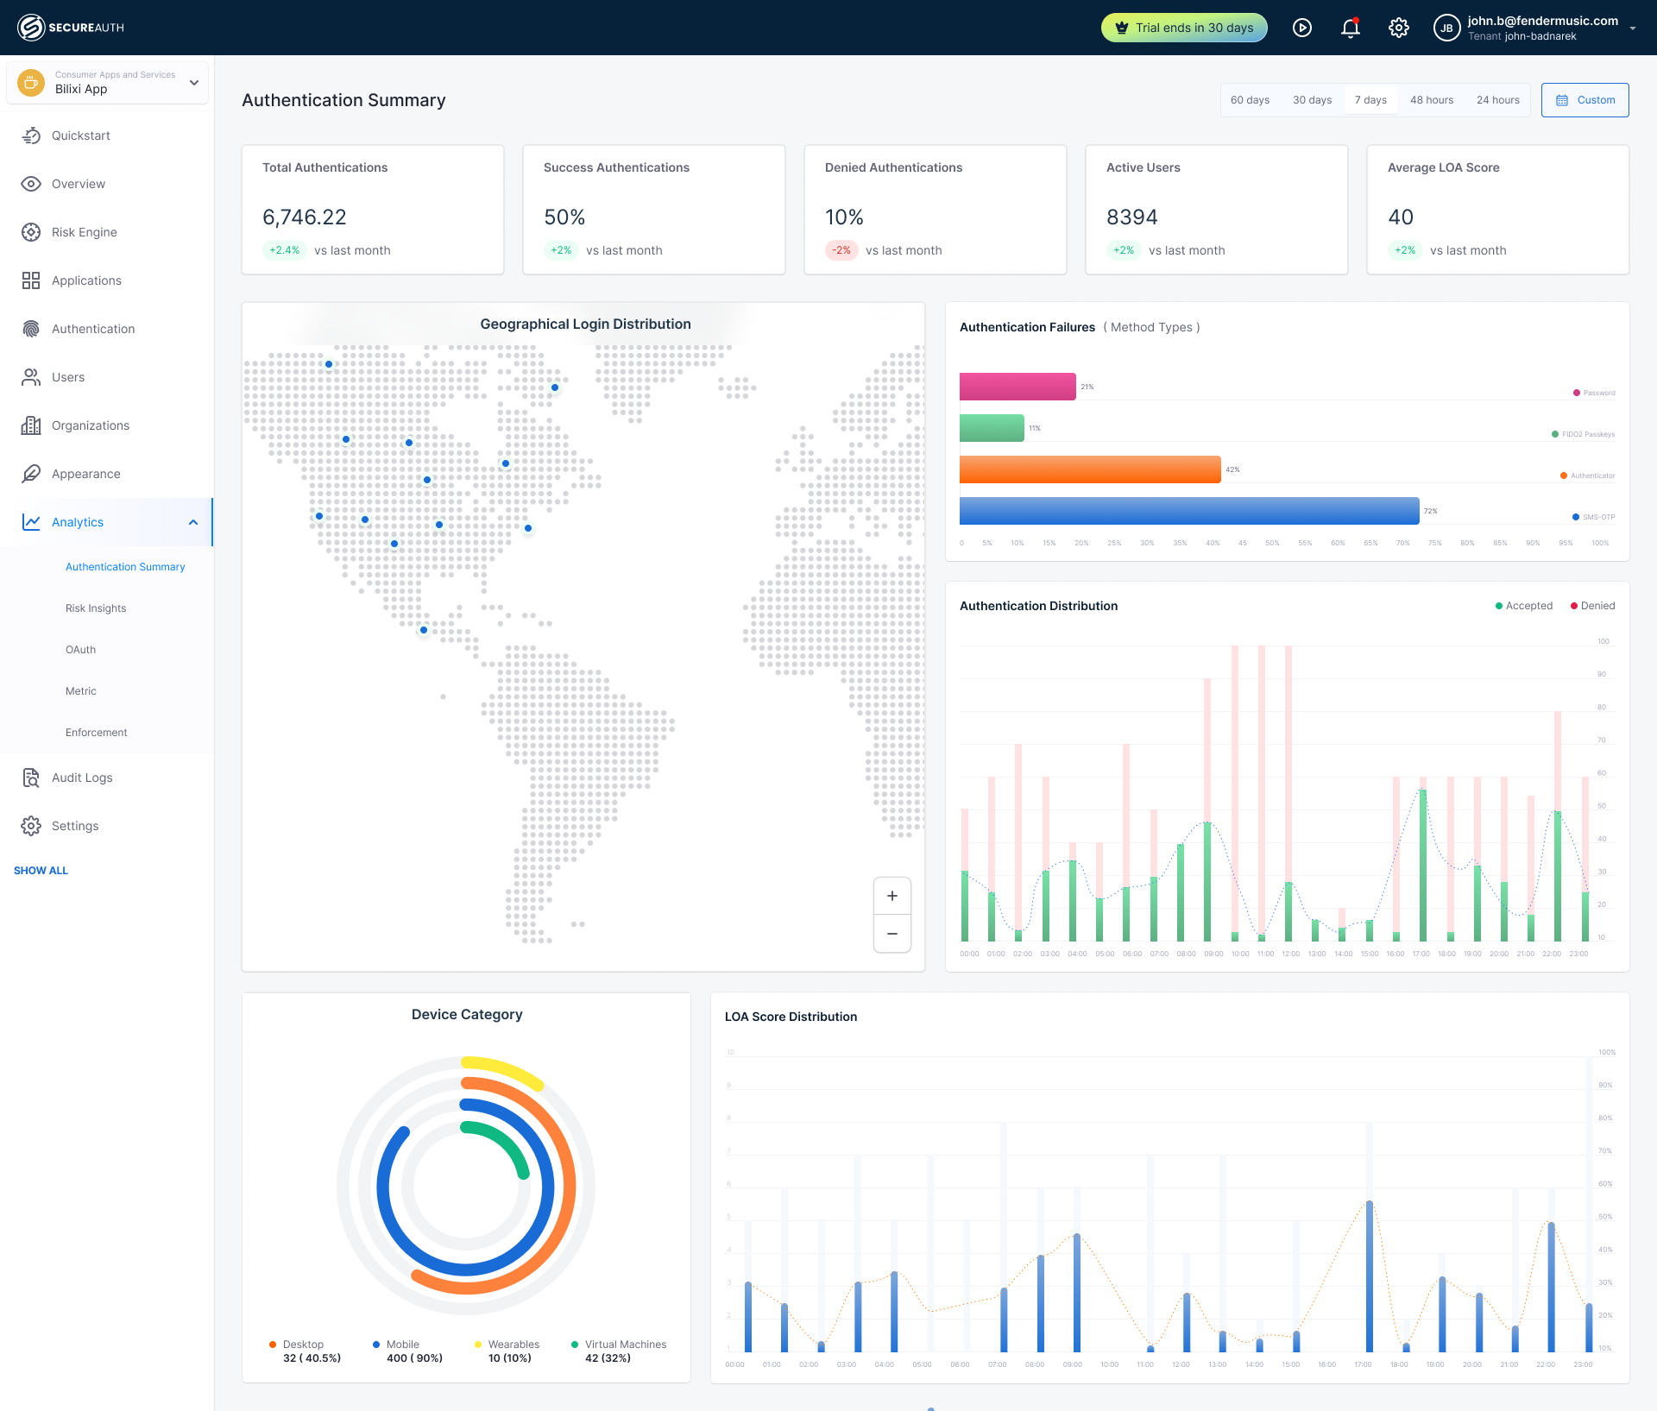Toggle the Denied series in Authentication Distribution legend
Screen dimensions: 1657x1411
tap(1592, 605)
